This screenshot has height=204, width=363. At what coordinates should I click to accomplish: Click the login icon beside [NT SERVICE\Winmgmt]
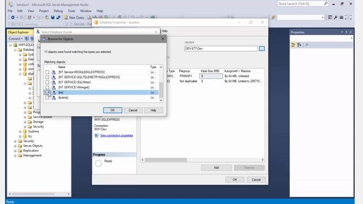(53, 87)
